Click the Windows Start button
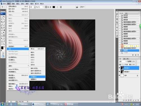Screen dimensions: 141x106 click(3, 104)
